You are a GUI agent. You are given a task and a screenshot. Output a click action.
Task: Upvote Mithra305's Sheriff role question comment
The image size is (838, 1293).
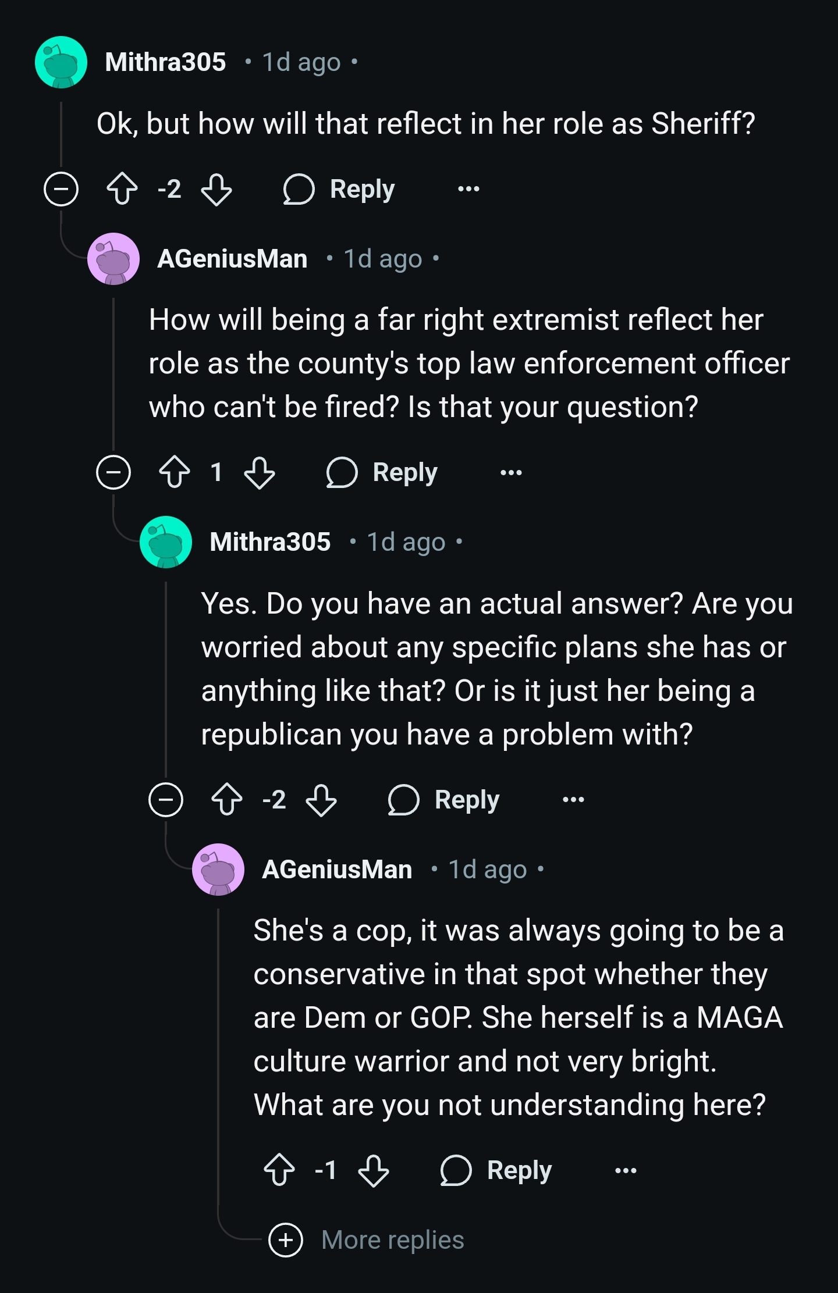click(x=122, y=189)
